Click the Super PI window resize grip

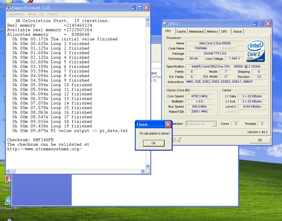[147, 171]
